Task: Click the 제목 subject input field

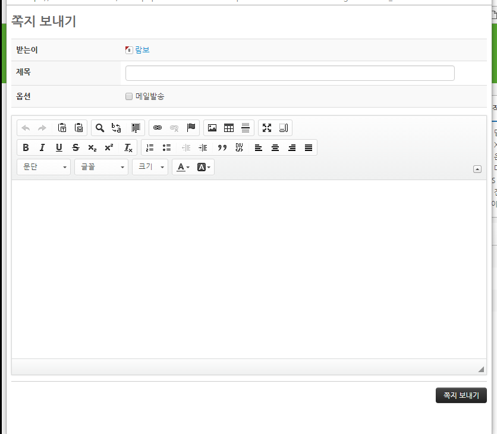Action: 290,73
